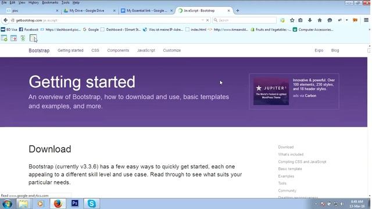Open the Downloads arrow icon
372x209 pixels.
point(310,20)
